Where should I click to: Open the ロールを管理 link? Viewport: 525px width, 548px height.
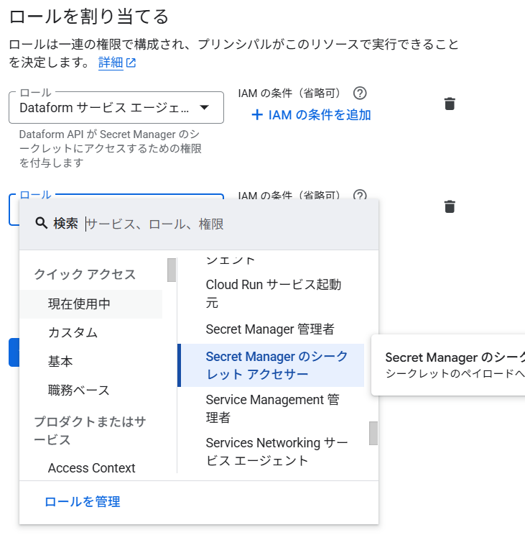coord(82,502)
